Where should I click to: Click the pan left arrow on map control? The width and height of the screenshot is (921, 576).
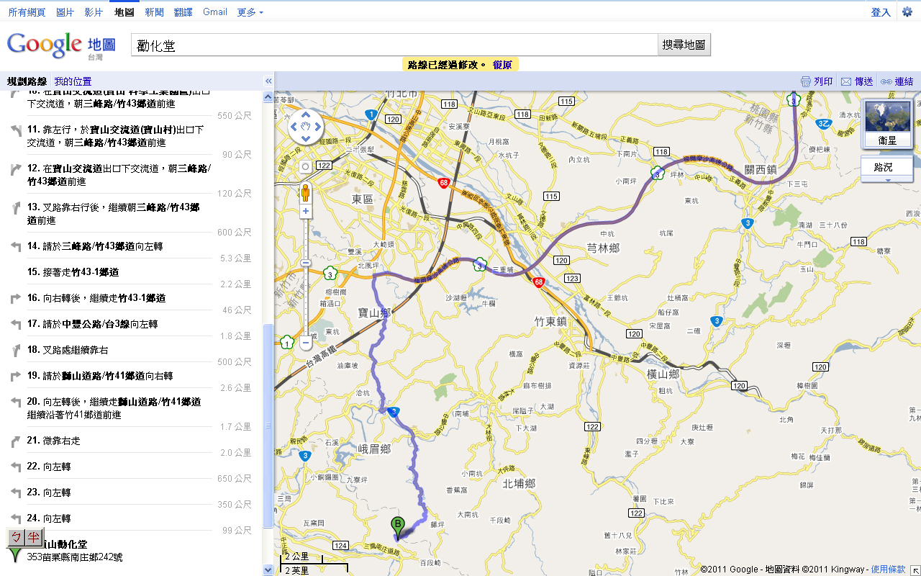click(294, 128)
